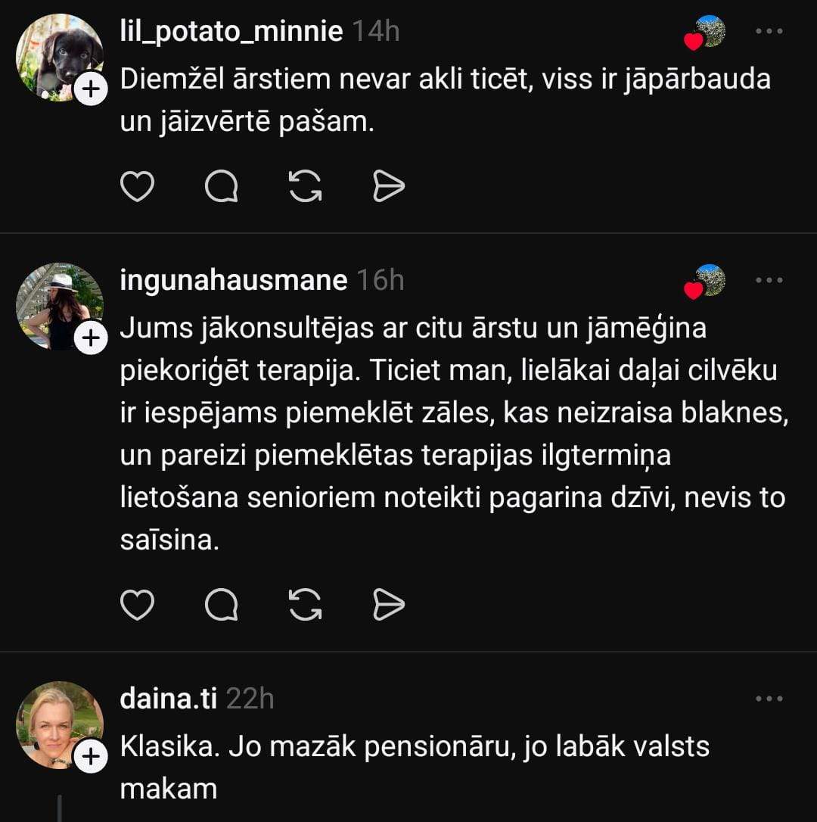This screenshot has width=817, height=822.
Task: Send ingunahausmane's comment to someone
Action: 389,605
